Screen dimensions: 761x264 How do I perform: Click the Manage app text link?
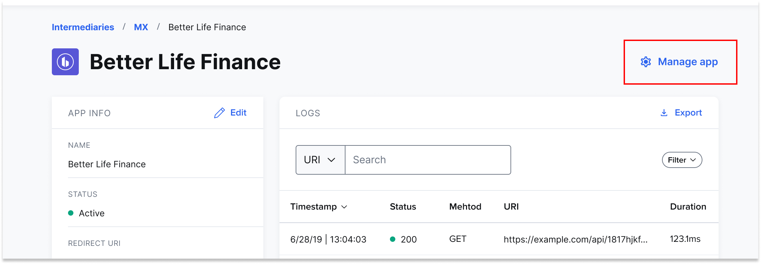coord(688,62)
